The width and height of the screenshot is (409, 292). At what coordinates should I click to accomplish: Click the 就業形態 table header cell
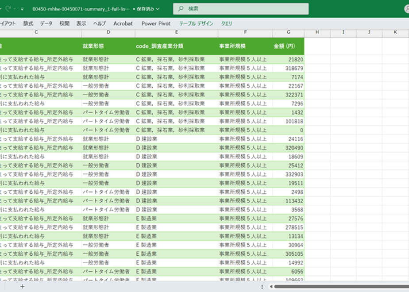click(108, 46)
